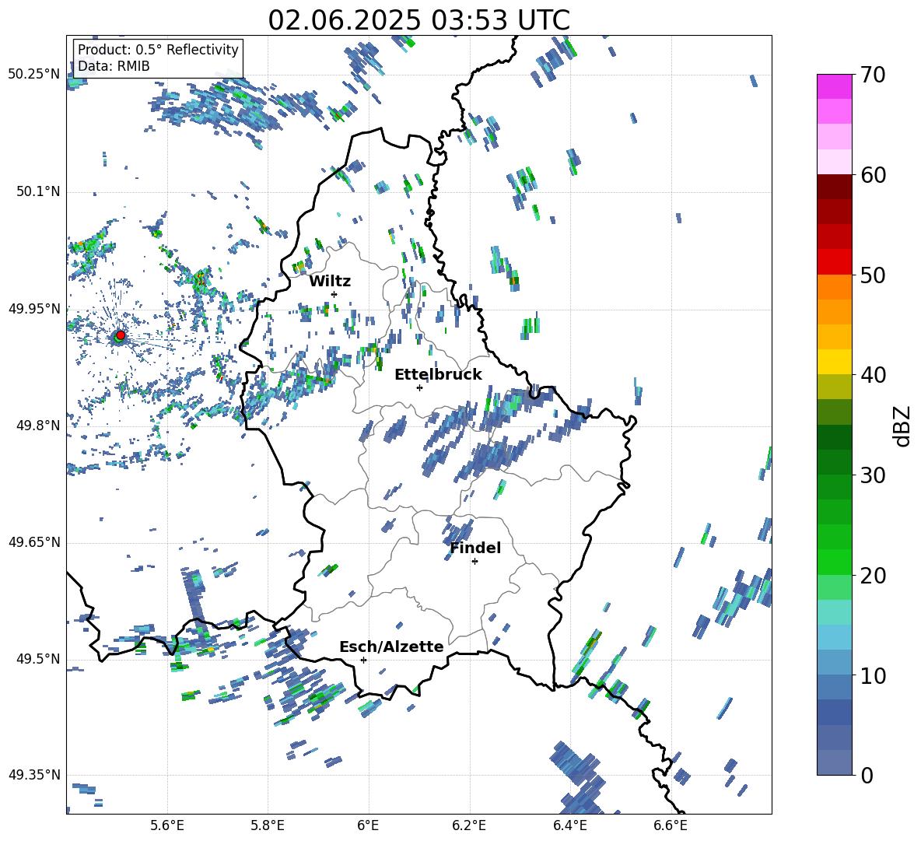
Task: Click the 02.06.2025 03:53 UTC title
Action: (418, 20)
